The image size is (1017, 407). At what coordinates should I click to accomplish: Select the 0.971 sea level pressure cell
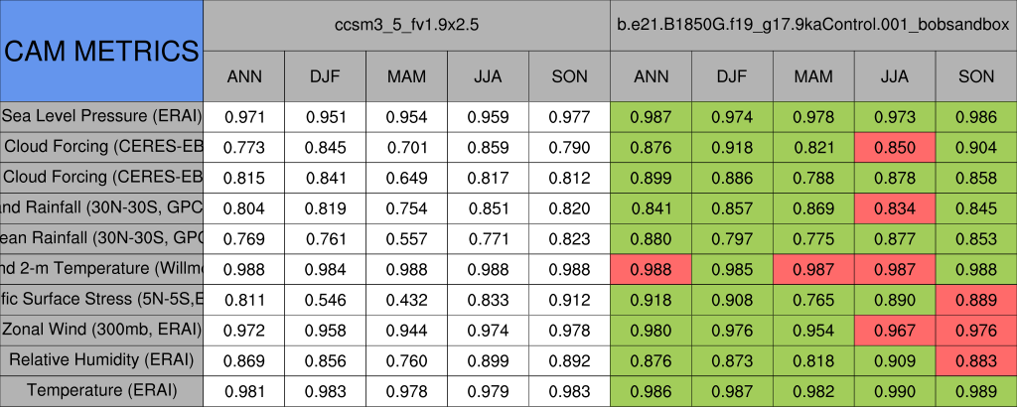(x=244, y=116)
